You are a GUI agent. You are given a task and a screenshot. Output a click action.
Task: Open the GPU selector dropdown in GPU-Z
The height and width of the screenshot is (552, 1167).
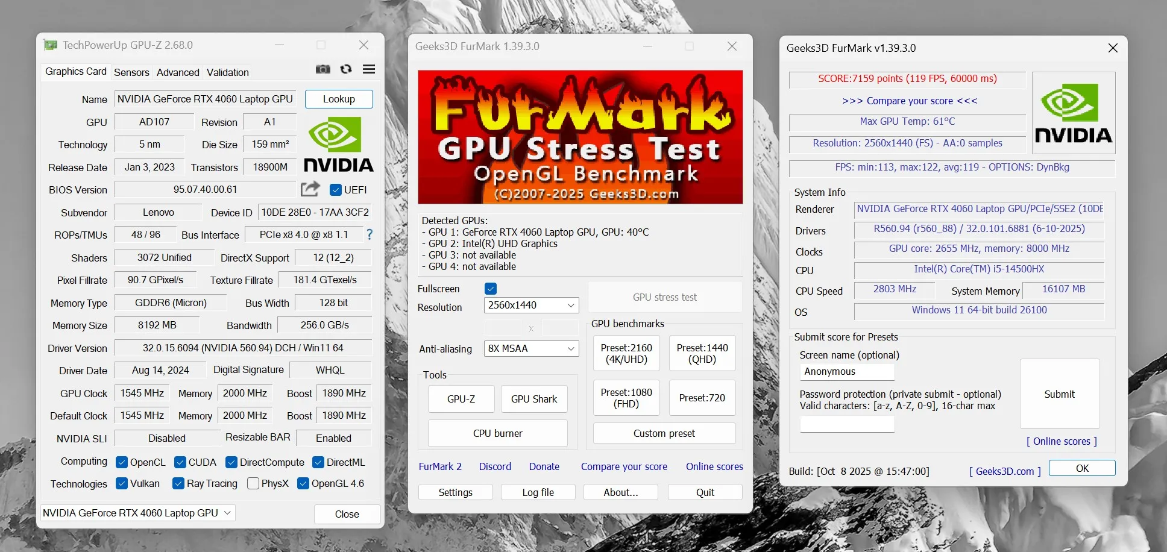[137, 513]
